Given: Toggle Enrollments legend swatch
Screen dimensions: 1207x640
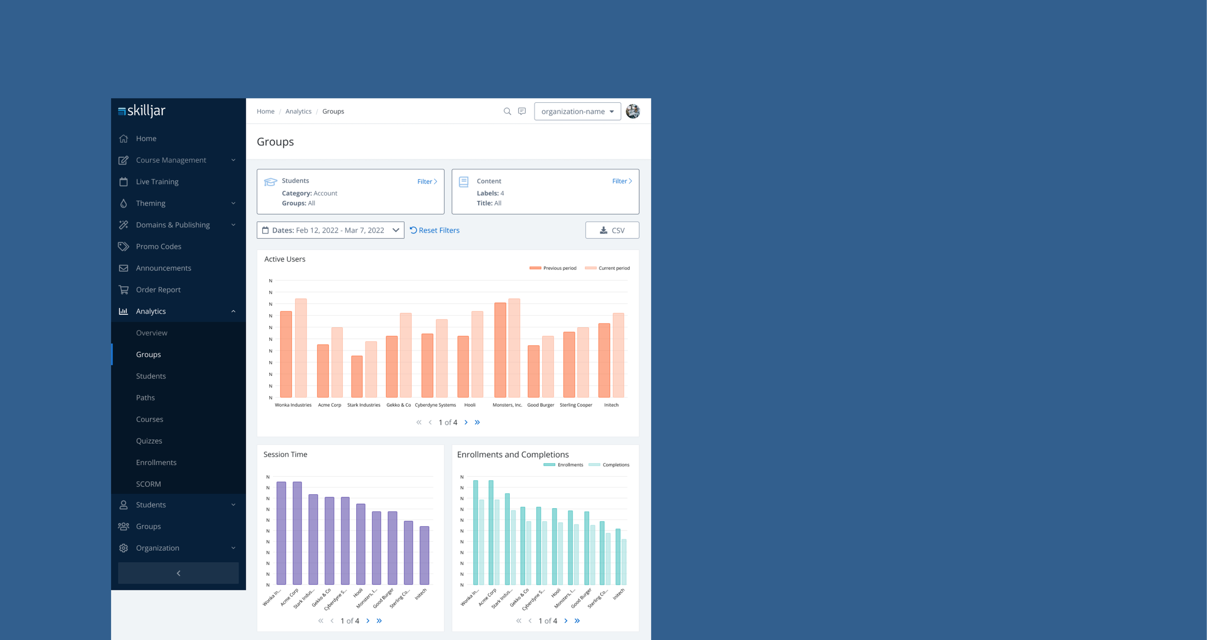Looking at the screenshot, I should 549,465.
